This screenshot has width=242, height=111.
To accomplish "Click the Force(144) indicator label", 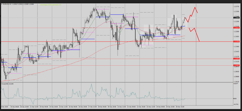I will [x=7, y=84].
